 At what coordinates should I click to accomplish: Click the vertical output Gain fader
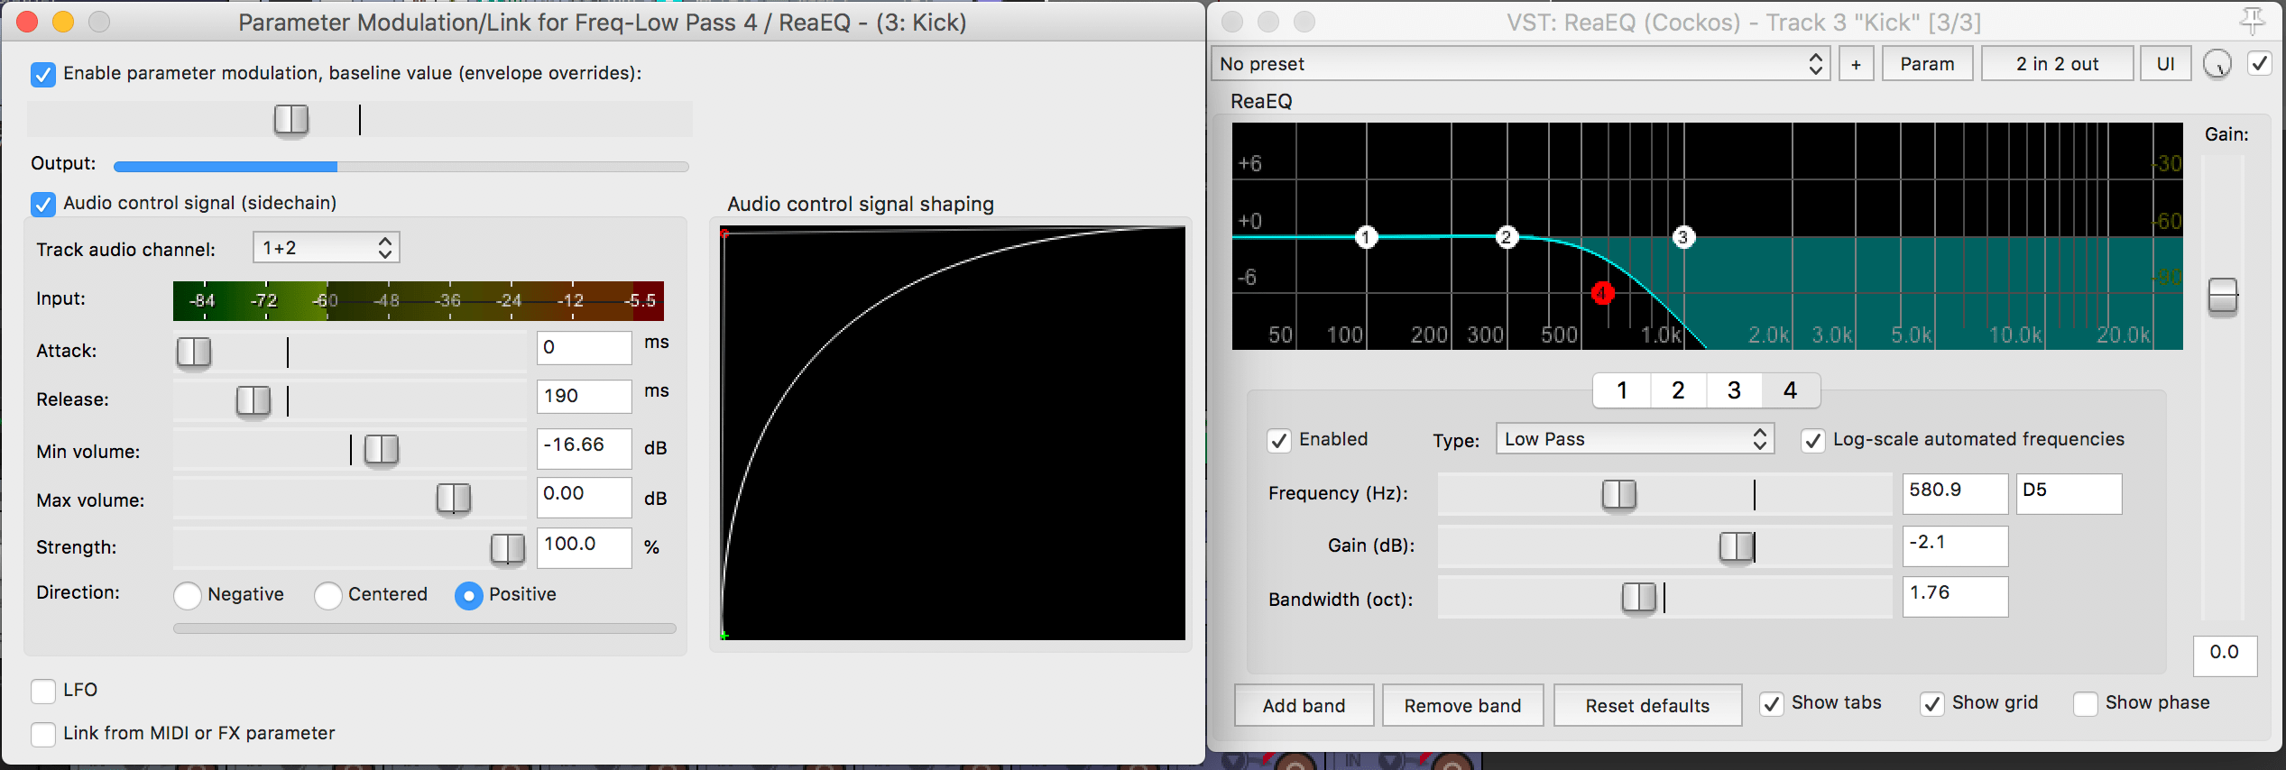click(2223, 296)
